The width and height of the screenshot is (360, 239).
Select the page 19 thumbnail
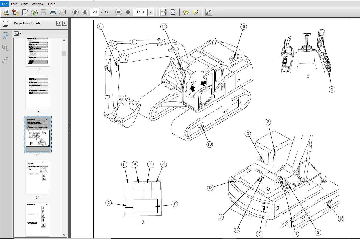[38, 92]
